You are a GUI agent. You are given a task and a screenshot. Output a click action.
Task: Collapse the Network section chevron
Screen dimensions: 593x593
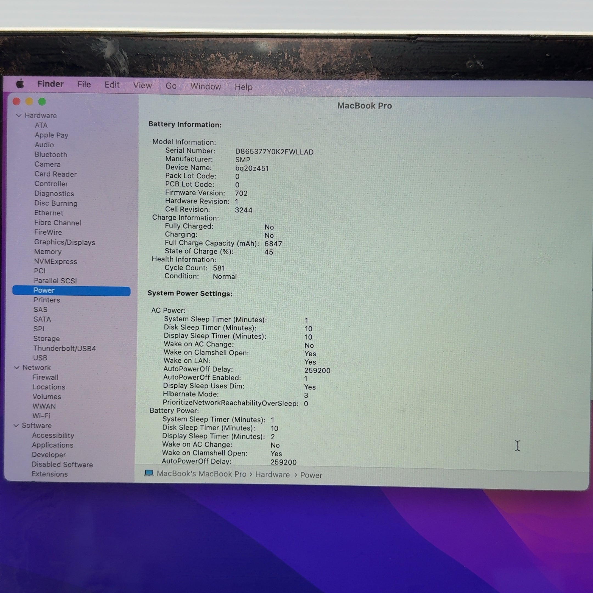click(17, 367)
